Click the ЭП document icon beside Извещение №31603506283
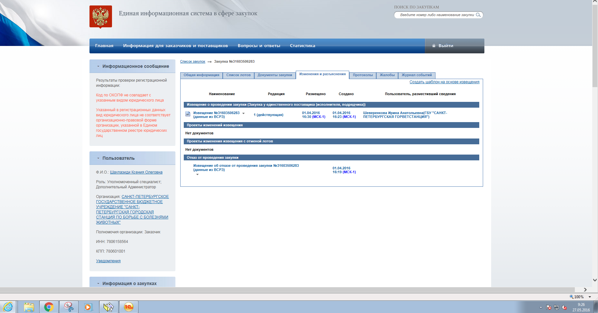The image size is (598, 313). [x=188, y=114]
